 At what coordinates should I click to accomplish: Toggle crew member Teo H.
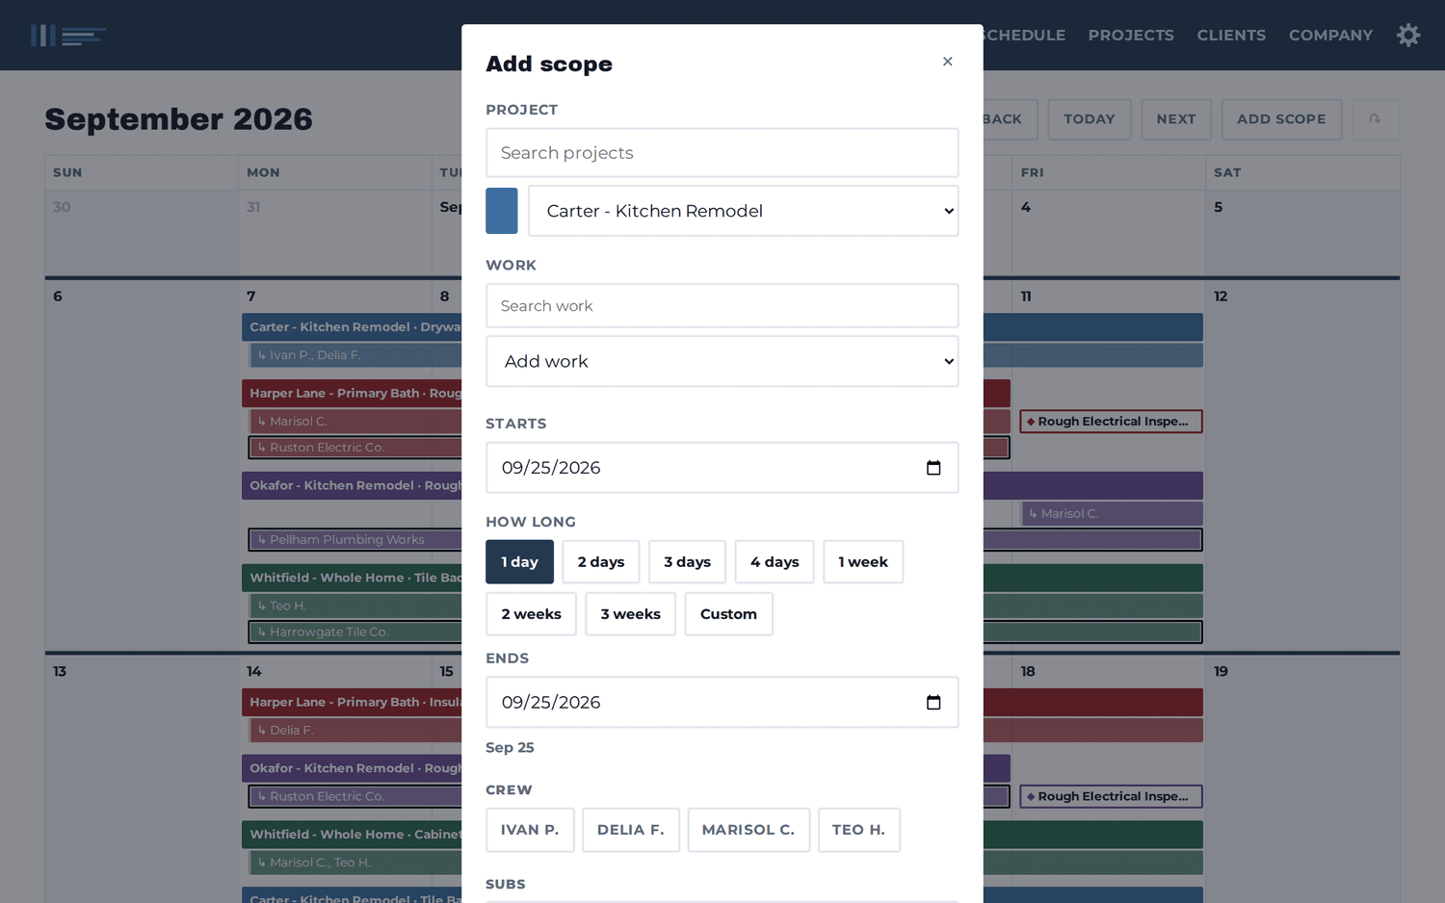tap(859, 830)
